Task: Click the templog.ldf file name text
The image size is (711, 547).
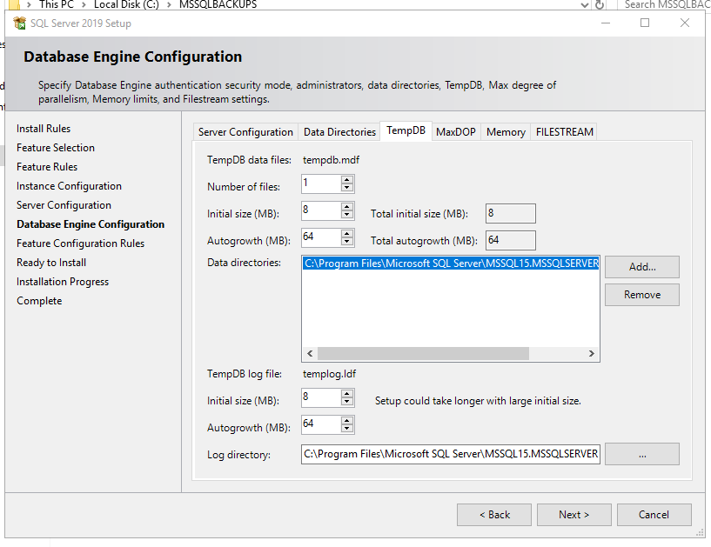Action: [329, 374]
